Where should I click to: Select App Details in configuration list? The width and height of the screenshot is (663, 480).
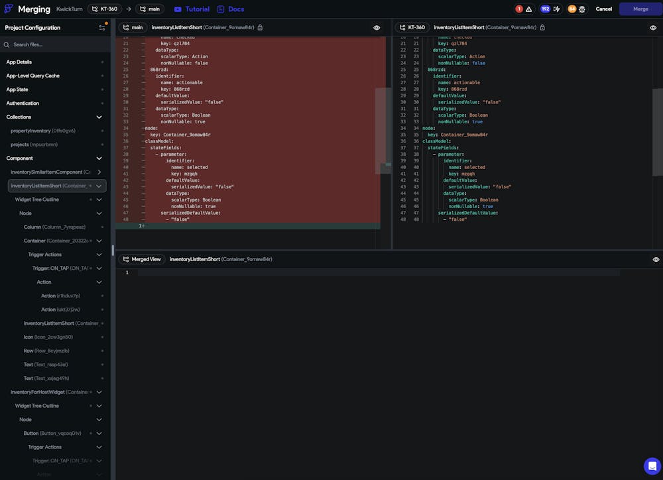click(x=19, y=62)
